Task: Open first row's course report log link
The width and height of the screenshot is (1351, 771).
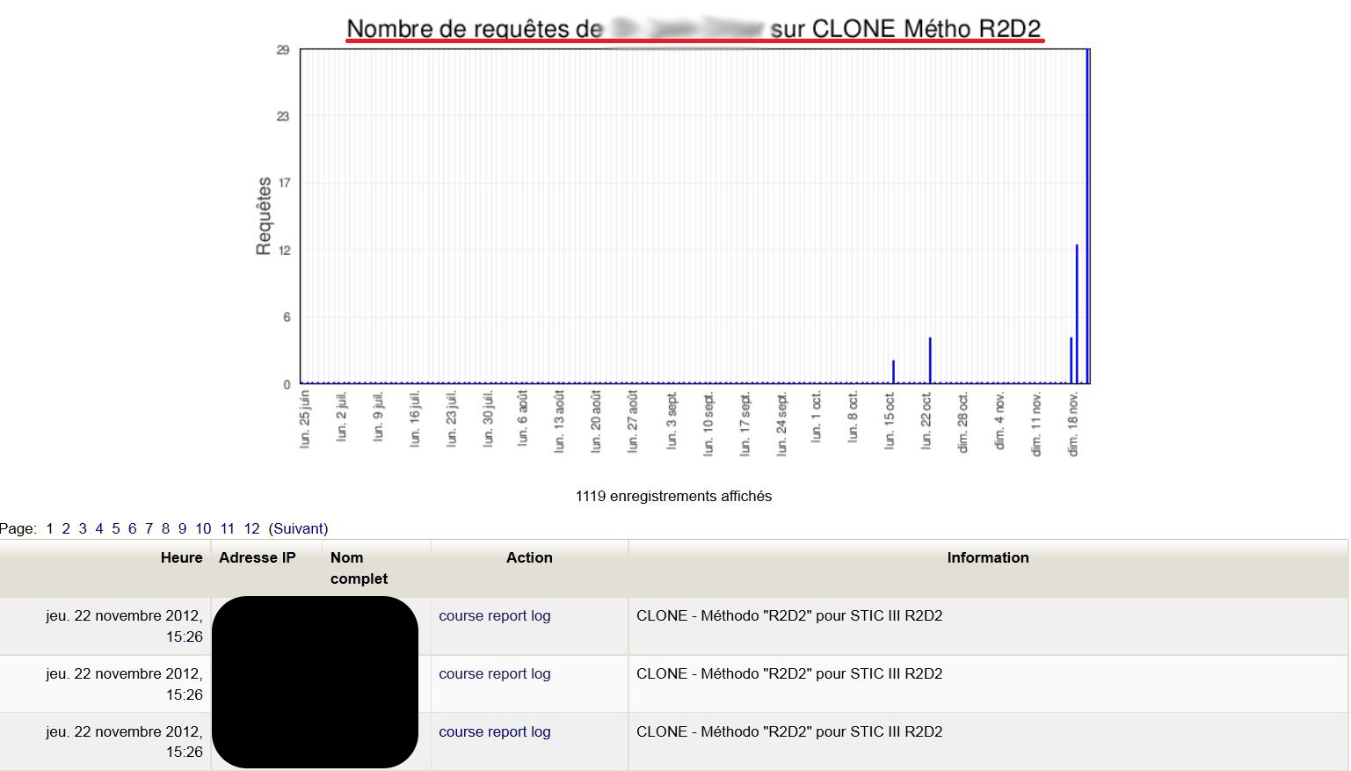Action: pyautogui.click(x=495, y=615)
